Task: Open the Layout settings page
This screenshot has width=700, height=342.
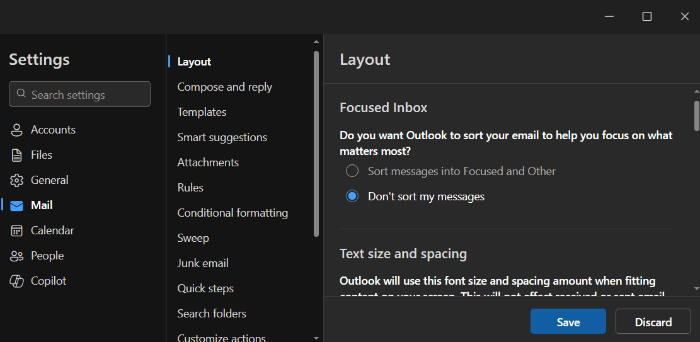Action: point(194,62)
